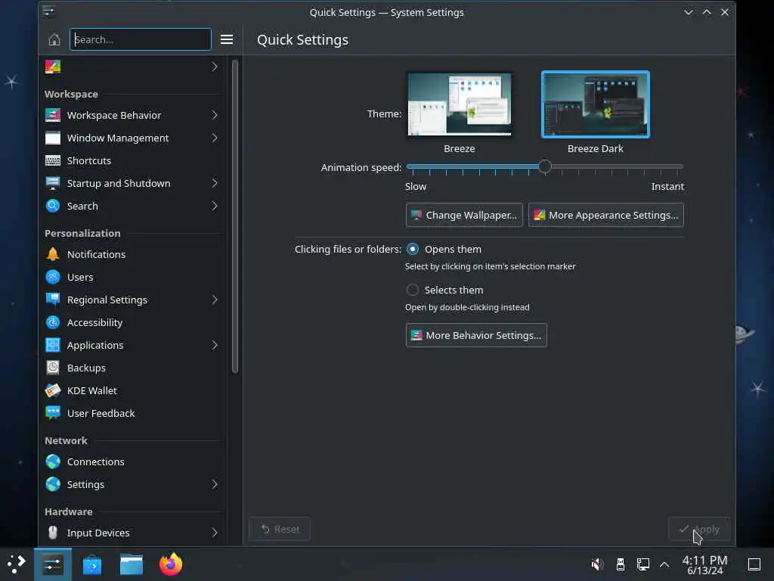
Task: Click the User Feedback icon
Action: click(x=53, y=414)
